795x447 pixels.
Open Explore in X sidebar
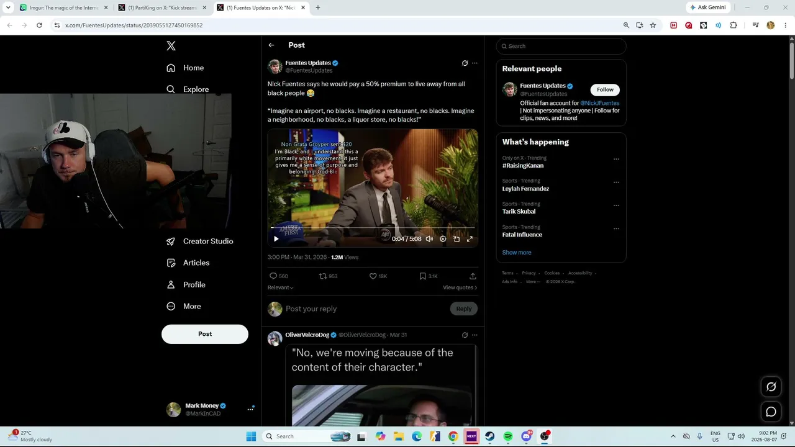pyautogui.click(x=188, y=89)
